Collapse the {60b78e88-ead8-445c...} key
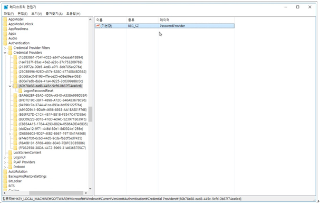 [x=10, y=86]
